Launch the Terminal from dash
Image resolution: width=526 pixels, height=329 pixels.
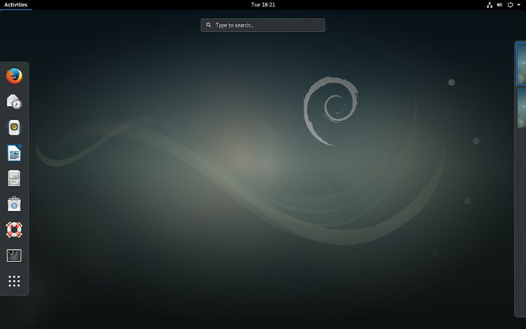click(x=14, y=255)
